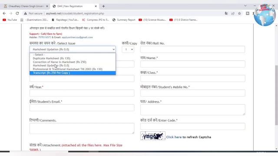Click the Roll No. input field
The height and width of the screenshot is (156, 278).
(192, 49)
